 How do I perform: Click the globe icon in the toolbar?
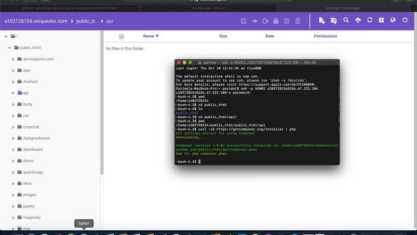click(x=393, y=20)
